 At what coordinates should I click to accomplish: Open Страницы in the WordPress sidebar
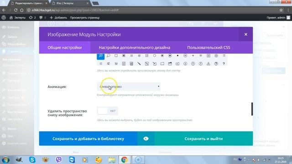click(15, 51)
